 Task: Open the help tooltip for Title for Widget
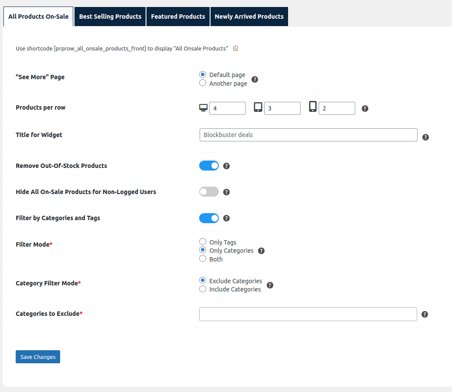[x=425, y=137]
